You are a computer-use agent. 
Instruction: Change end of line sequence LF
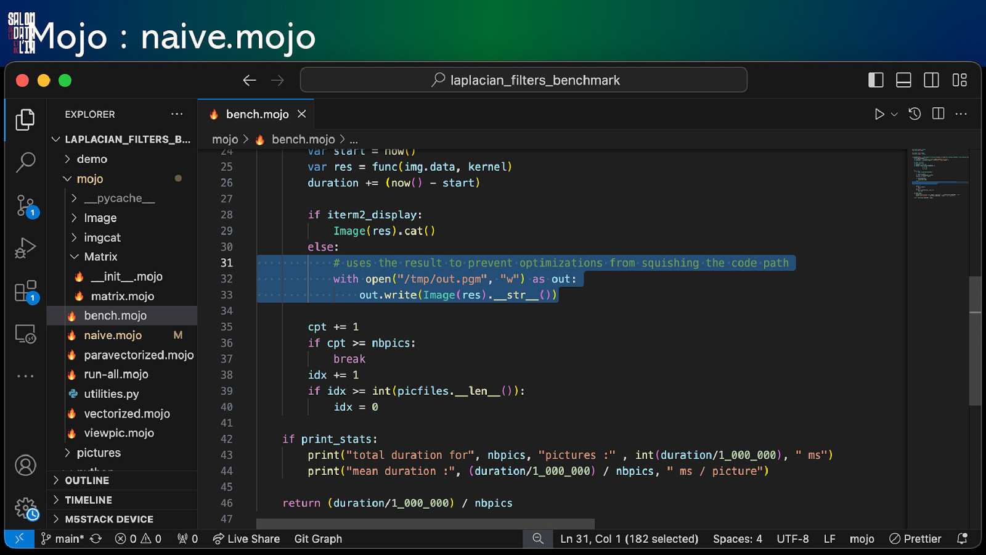coord(829,538)
